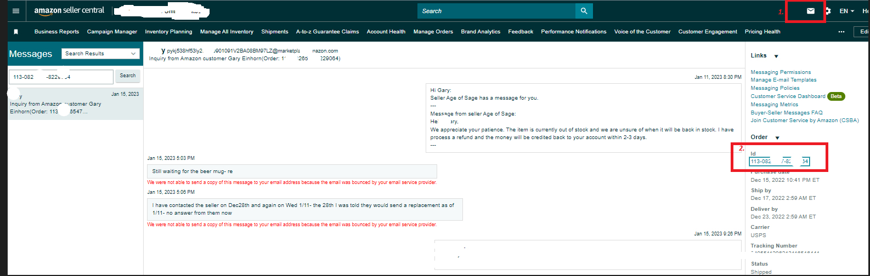Click the "Still waiting for the beer mug" message

[x=292, y=171]
